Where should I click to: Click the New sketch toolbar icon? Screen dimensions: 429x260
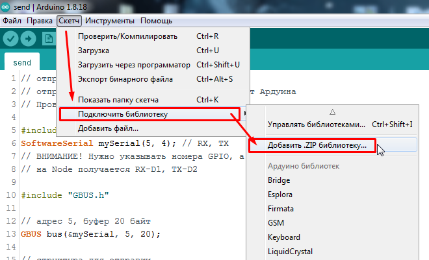[49, 39]
